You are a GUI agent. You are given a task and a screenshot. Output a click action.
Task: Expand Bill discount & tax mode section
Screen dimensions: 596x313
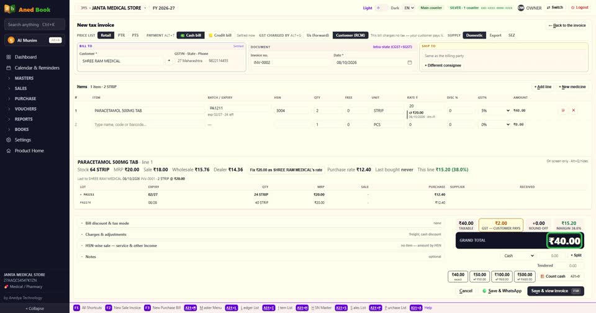click(x=261, y=223)
